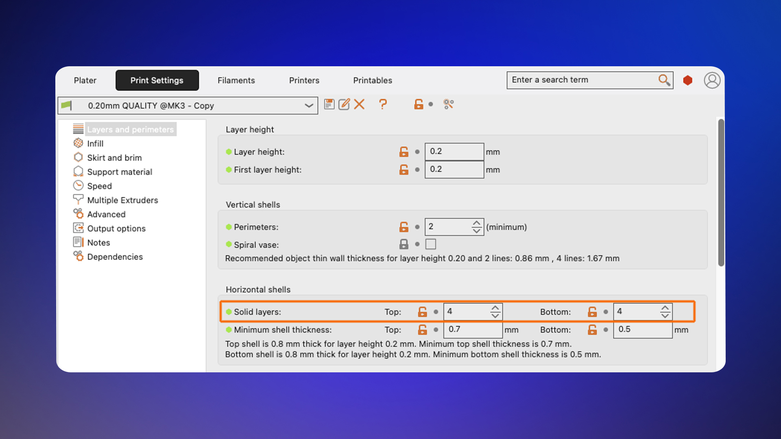The width and height of the screenshot is (781, 439).
Task: Delete preset with the orange X icon
Action: (359, 104)
